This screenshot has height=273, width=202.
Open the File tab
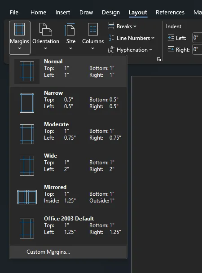(14, 13)
